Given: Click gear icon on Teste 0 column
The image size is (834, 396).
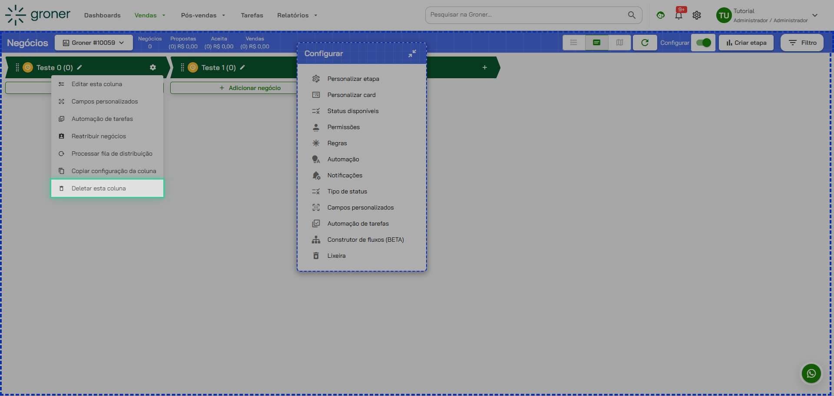Looking at the screenshot, I should (x=153, y=67).
